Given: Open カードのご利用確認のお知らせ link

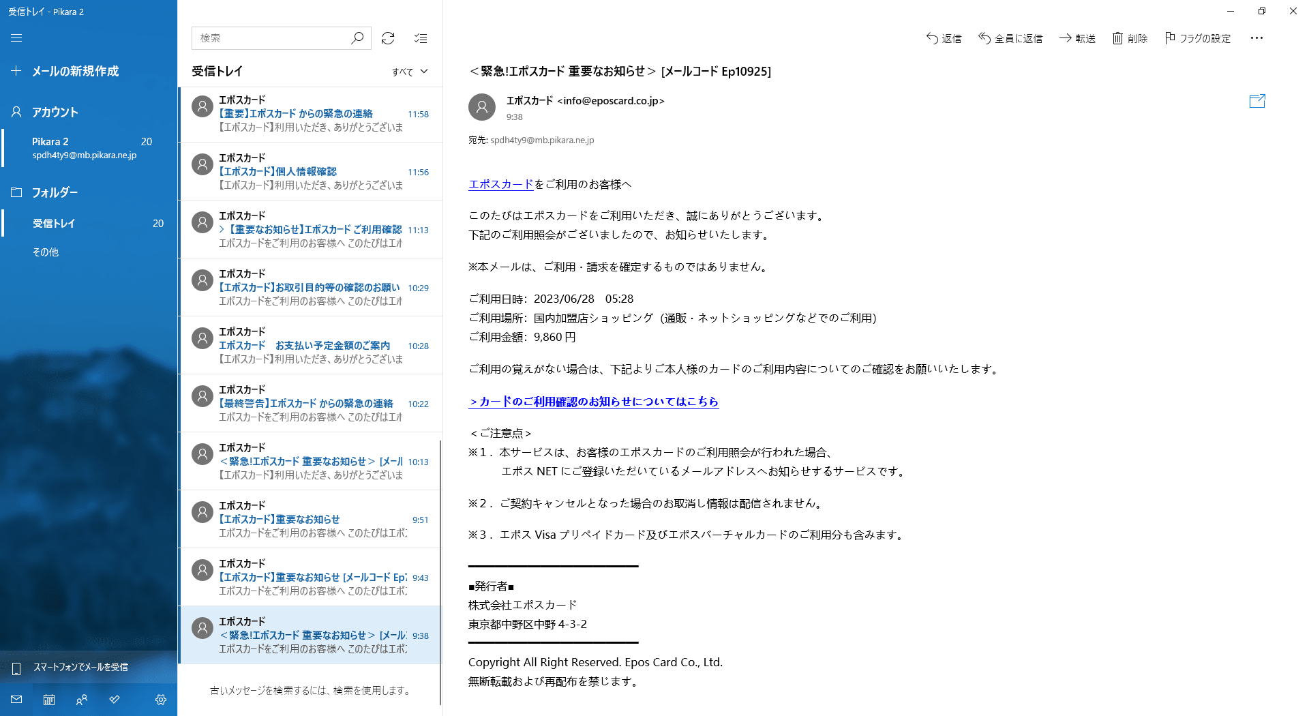Looking at the screenshot, I should [593, 402].
